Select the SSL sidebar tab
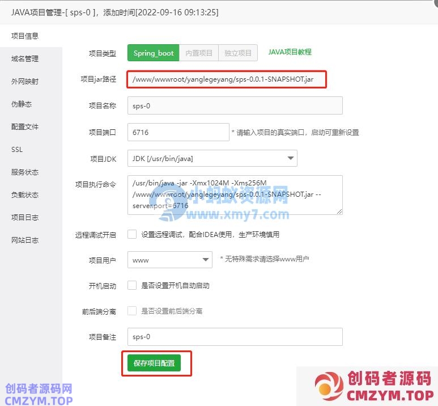 click(17, 149)
